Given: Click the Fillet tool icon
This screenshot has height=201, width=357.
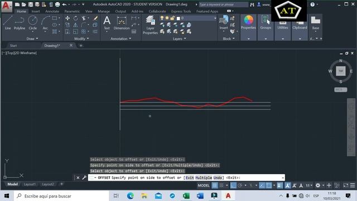Looking at the screenshot, I should click(x=84, y=25).
